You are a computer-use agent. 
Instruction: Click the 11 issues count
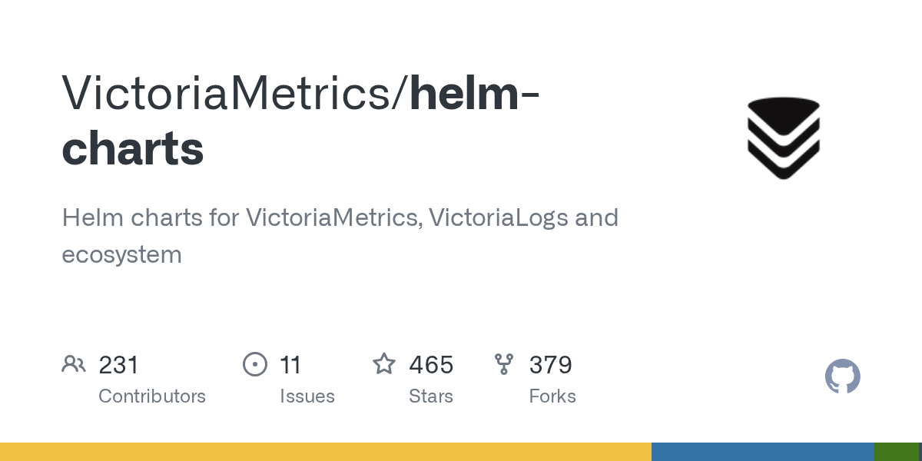tap(290, 364)
